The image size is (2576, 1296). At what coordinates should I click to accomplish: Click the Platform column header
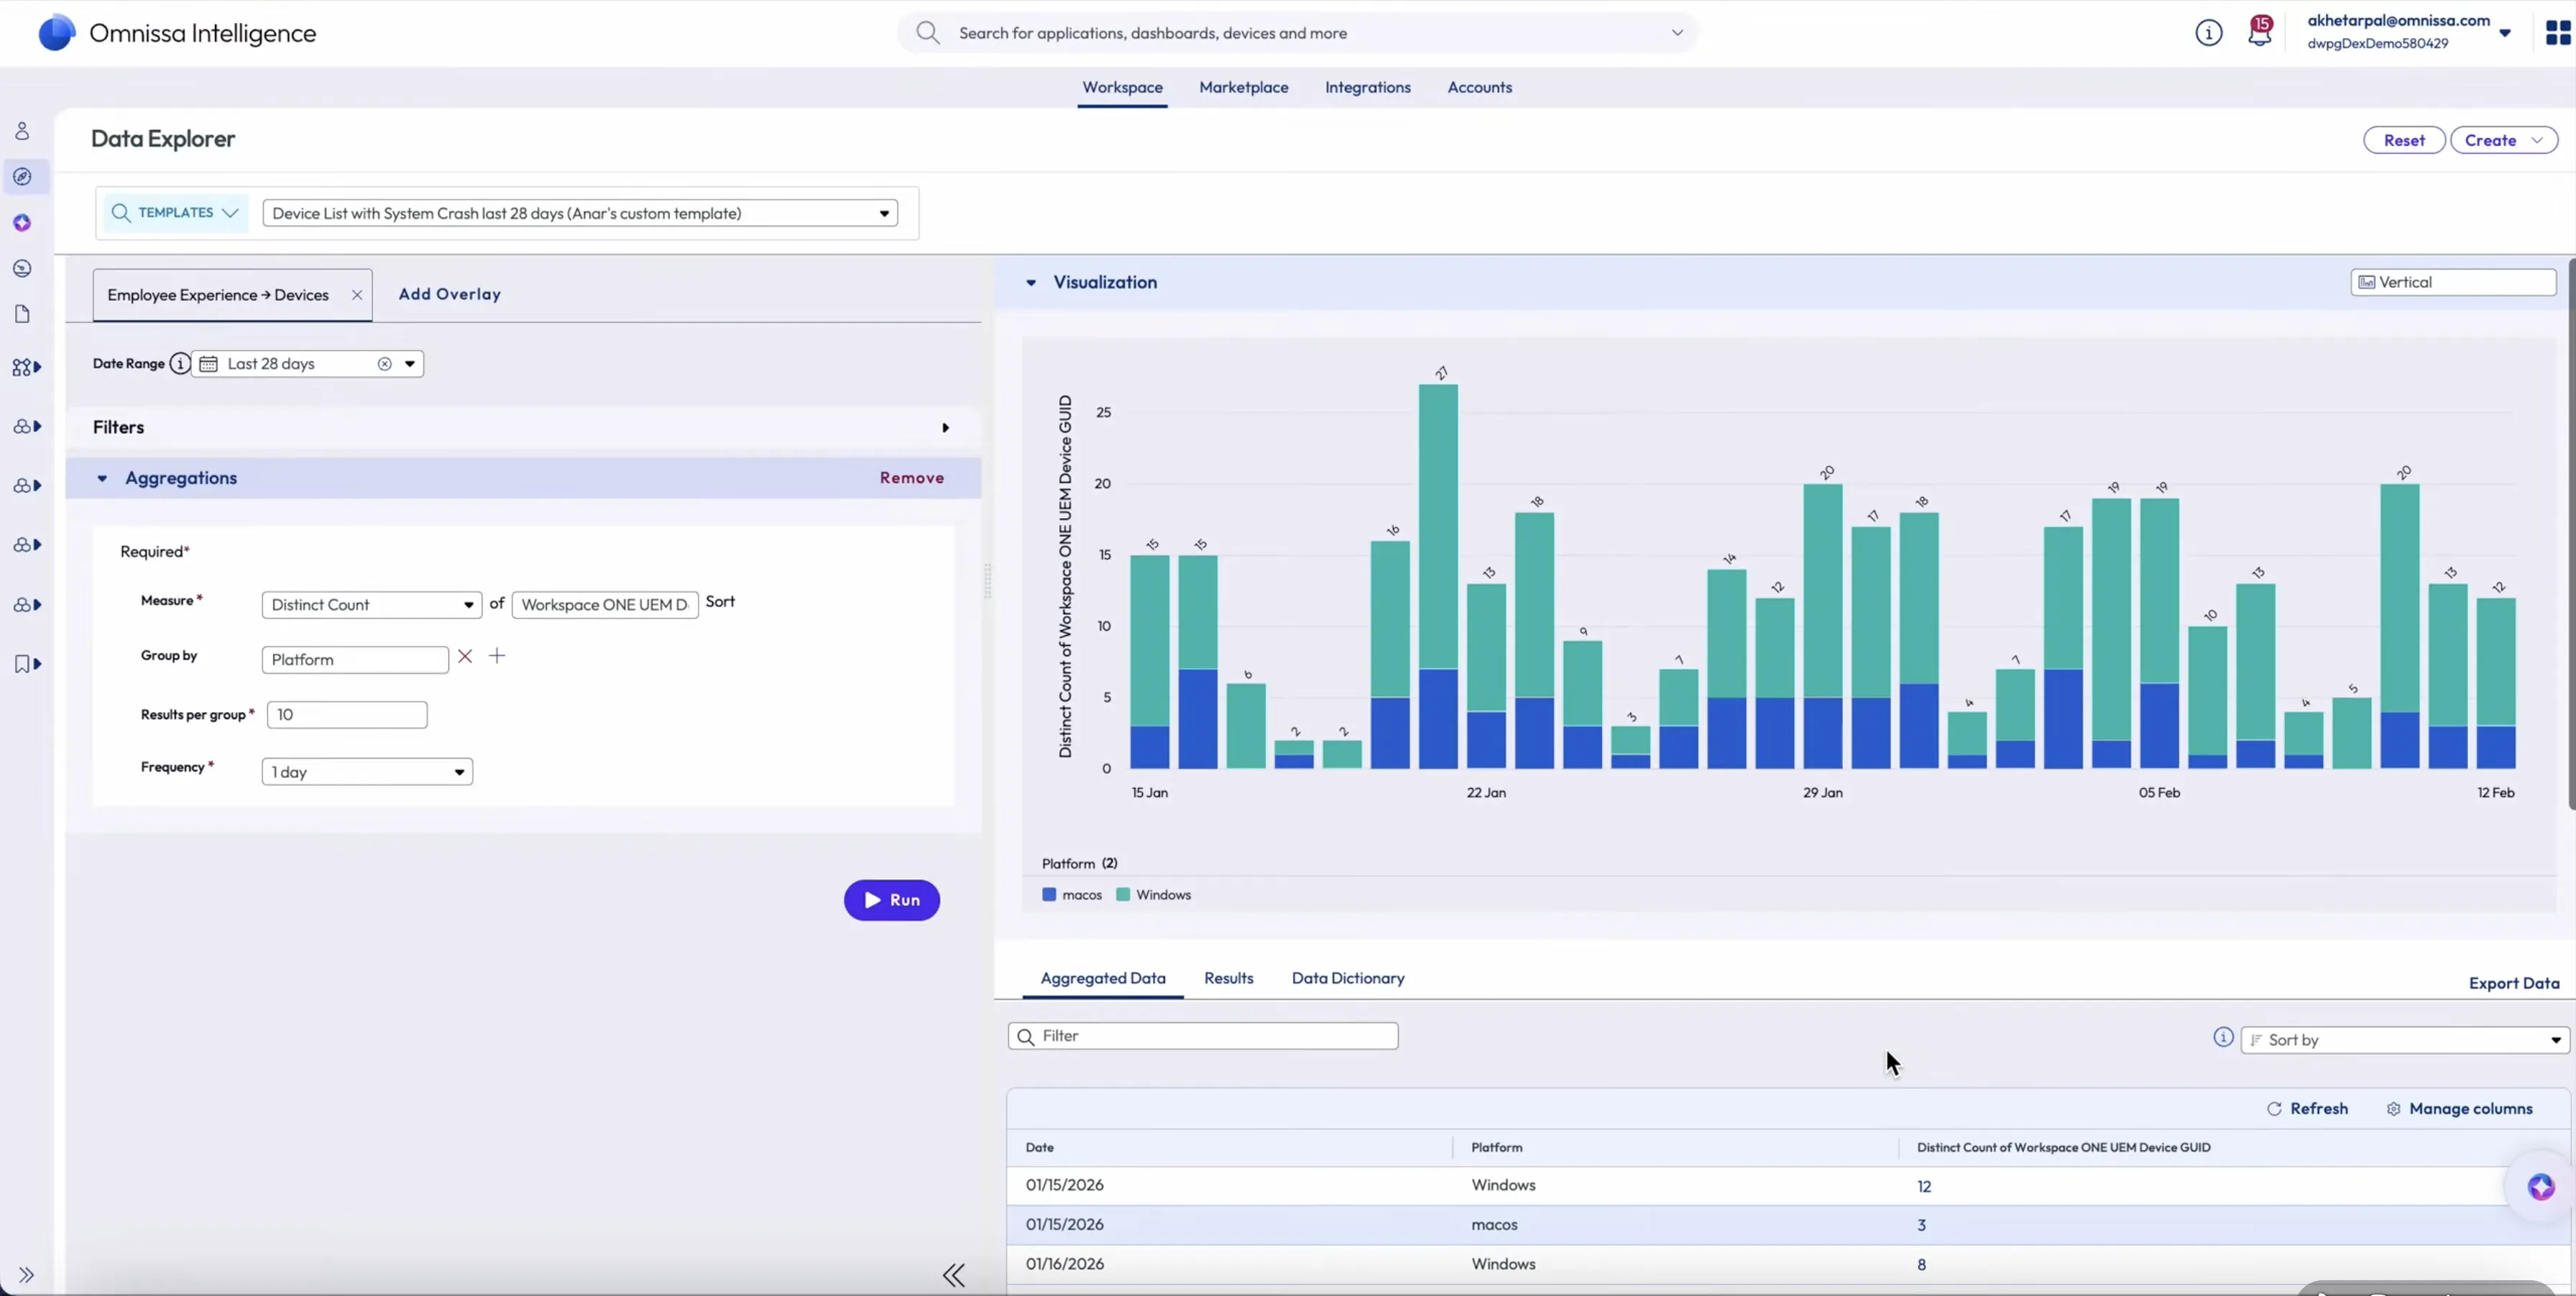[1497, 1148]
